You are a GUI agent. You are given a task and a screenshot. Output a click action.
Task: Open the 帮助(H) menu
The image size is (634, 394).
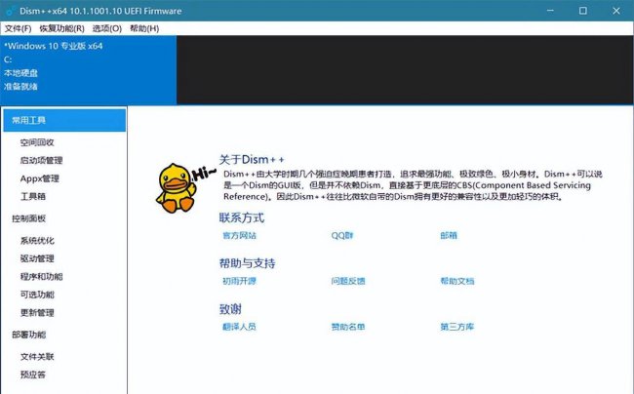click(144, 28)
